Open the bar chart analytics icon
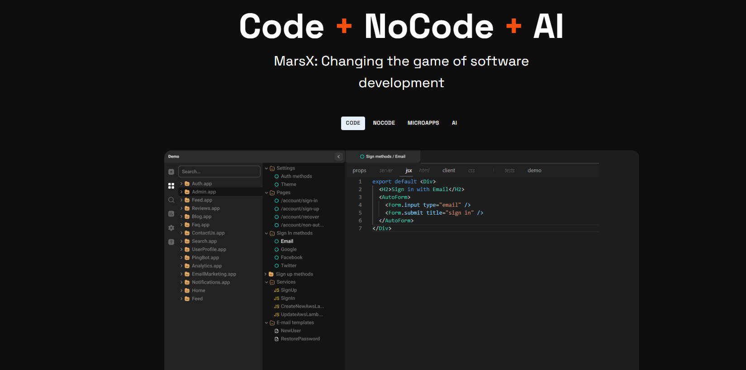The image size is (746, 370). [x=171, y=214]
